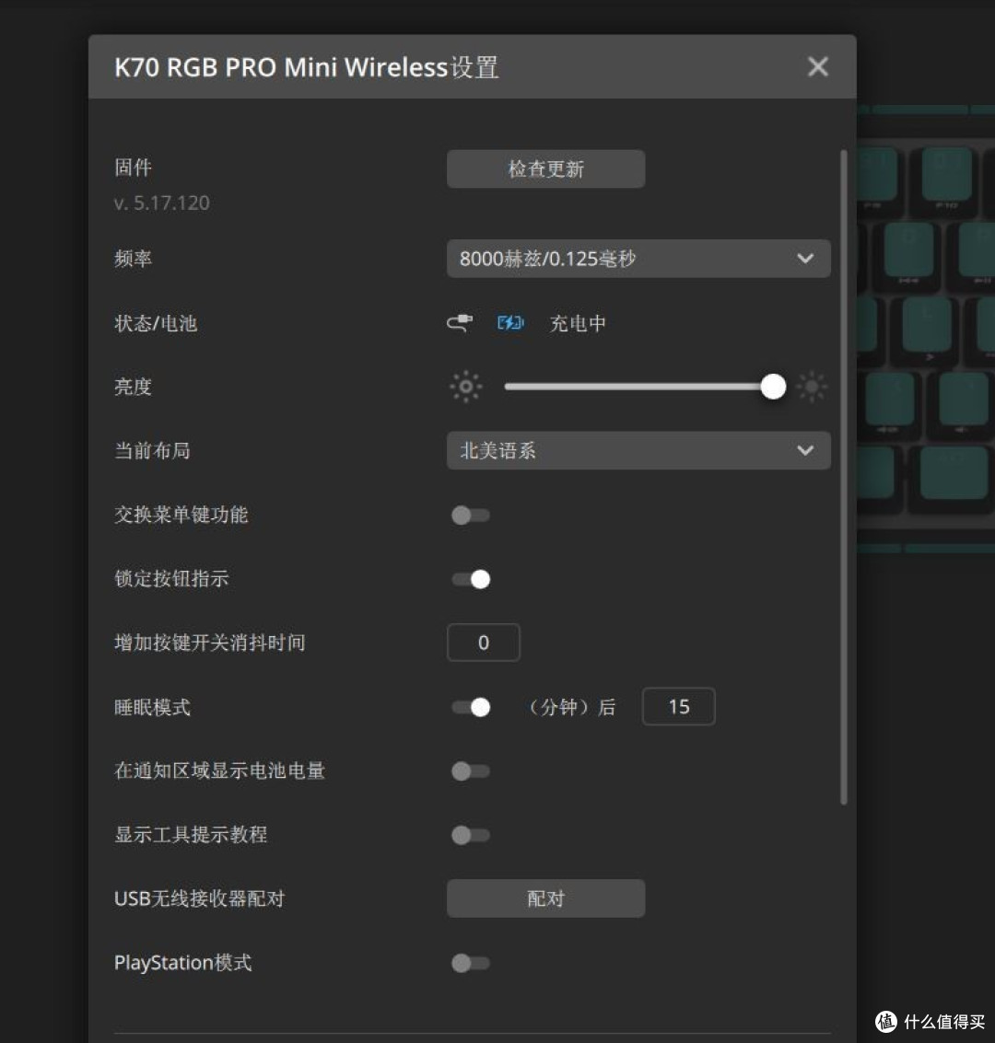
Task: Click the blue battery charging icon
Action: (510, 322)
